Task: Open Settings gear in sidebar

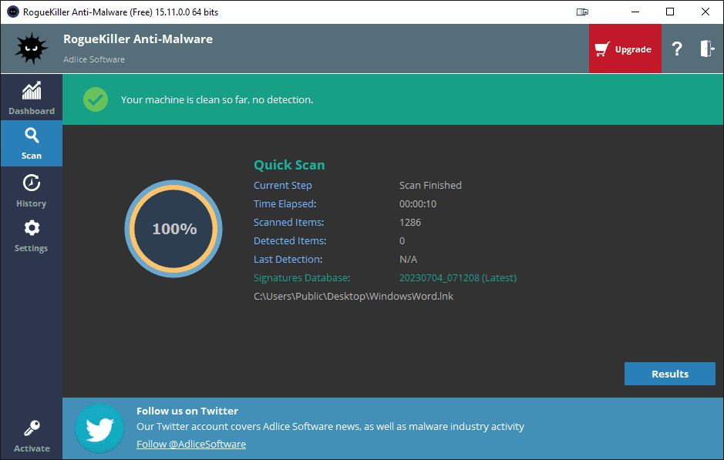Action: coord(32,236)
